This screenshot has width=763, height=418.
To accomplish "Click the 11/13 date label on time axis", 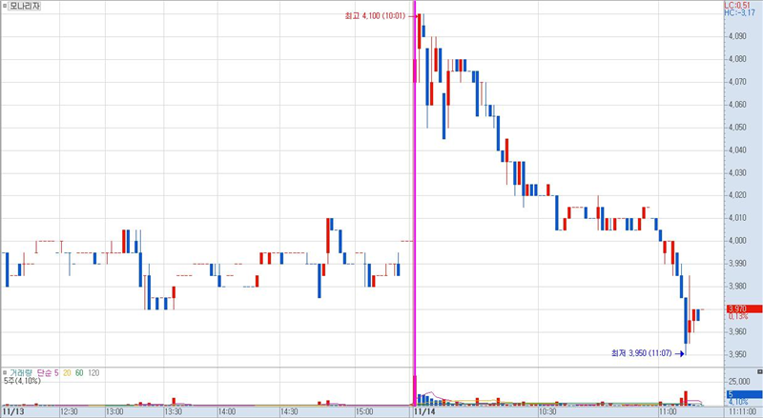I will click(x=14, y=412).
